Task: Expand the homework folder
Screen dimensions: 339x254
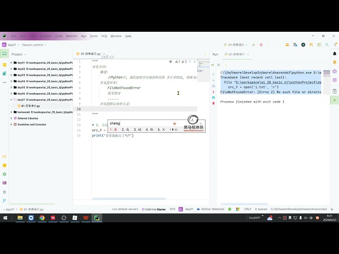Action: click(11, 112)
